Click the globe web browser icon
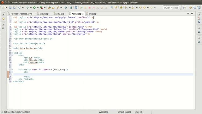Screen dimensions: 202x114 click(66, 8)
